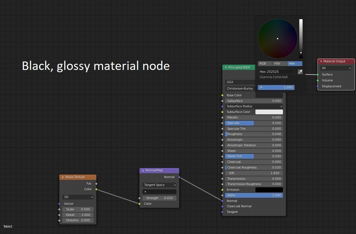Click the eyedropper icon in the color picker
The height and width of the screenshot is (234, 356).
300,72
